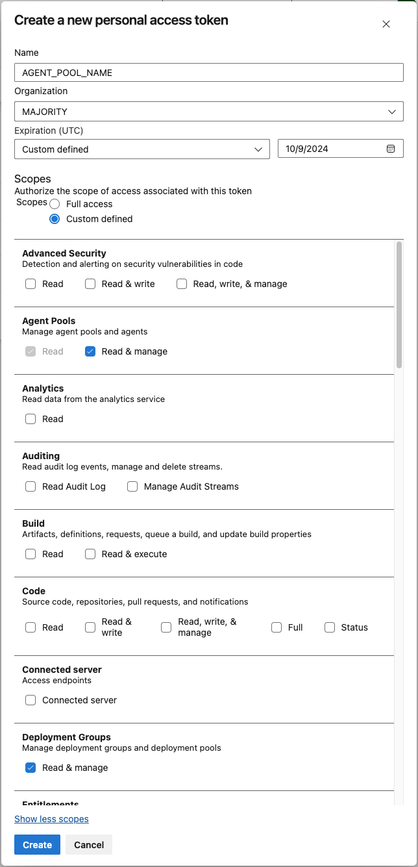Check Advanced Security Read & write
The width and height of the screenshot is (418, 867).
pyautogui.click(x=90, y=284)
